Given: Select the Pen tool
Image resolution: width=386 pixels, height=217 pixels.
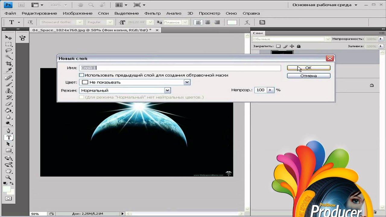Looking at the screenshot, I should (8, 131).
